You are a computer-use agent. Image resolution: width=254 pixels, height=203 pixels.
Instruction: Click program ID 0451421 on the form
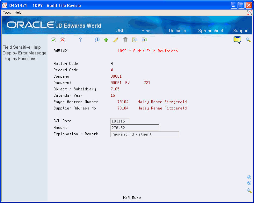(61, 51)
